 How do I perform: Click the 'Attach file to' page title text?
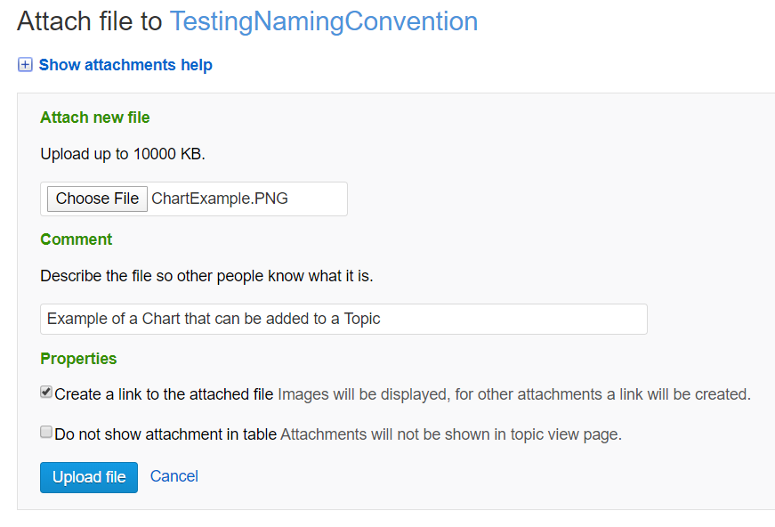click(89, 21)
